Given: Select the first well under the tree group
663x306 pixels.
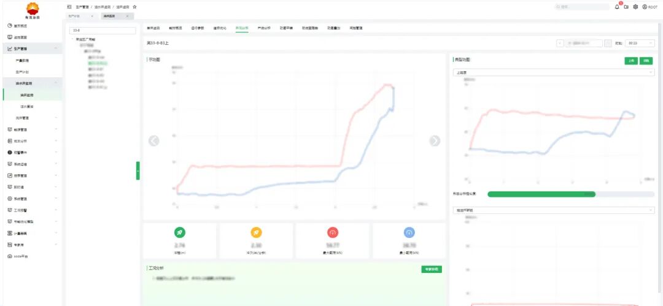Looking at the screenshot, I should [96, 57].
